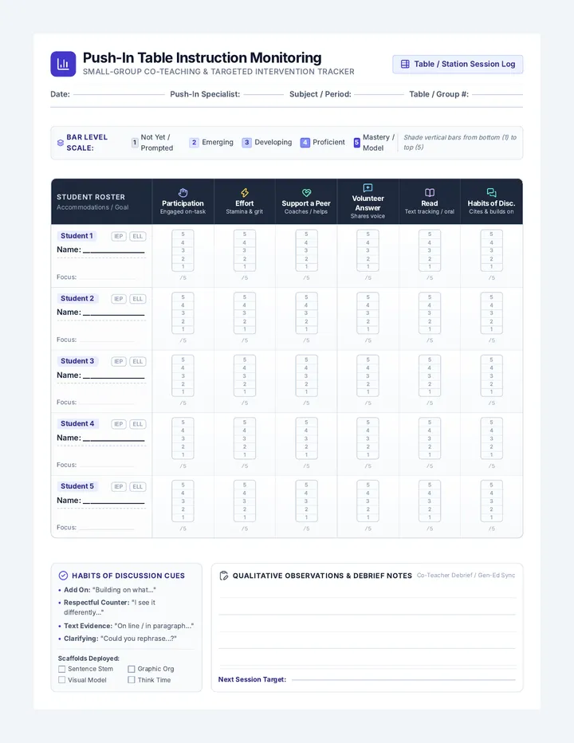The height and width of the screenshot is (743, 574).
Task: Click the Bar Level Scale layers icon
Action: tap(61, 143)
